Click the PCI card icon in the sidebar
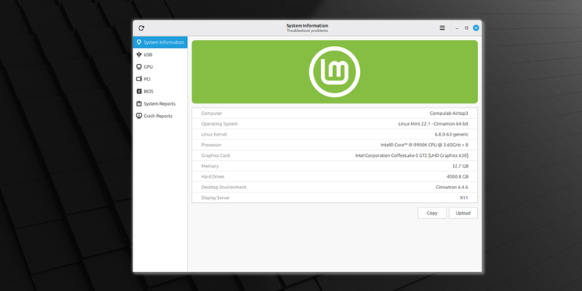This screenshot has width=582, height=291. click(139, 79)
